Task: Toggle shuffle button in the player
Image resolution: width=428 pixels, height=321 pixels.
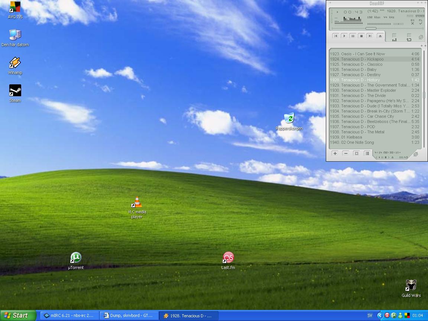Action: click(394, 38)
